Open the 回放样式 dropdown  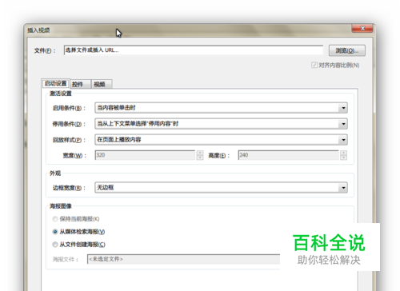pos(221,140)
